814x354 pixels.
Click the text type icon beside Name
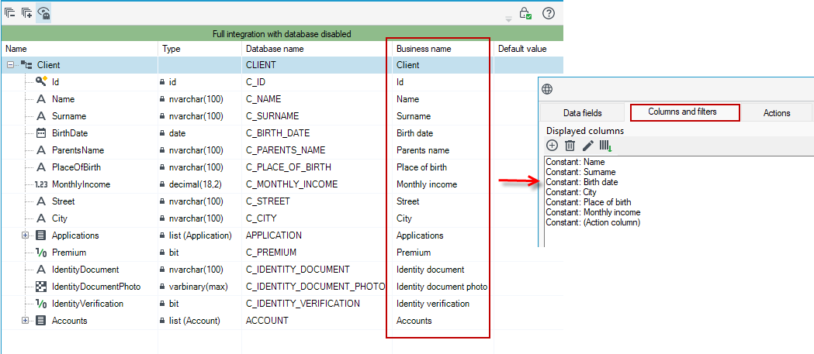tap(42, 99)
